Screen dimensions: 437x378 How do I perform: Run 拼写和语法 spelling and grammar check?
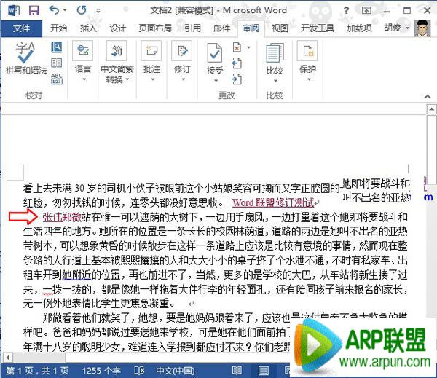click(26, 58)
